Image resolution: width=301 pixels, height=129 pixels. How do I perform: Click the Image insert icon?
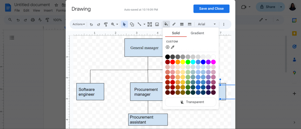157,24
